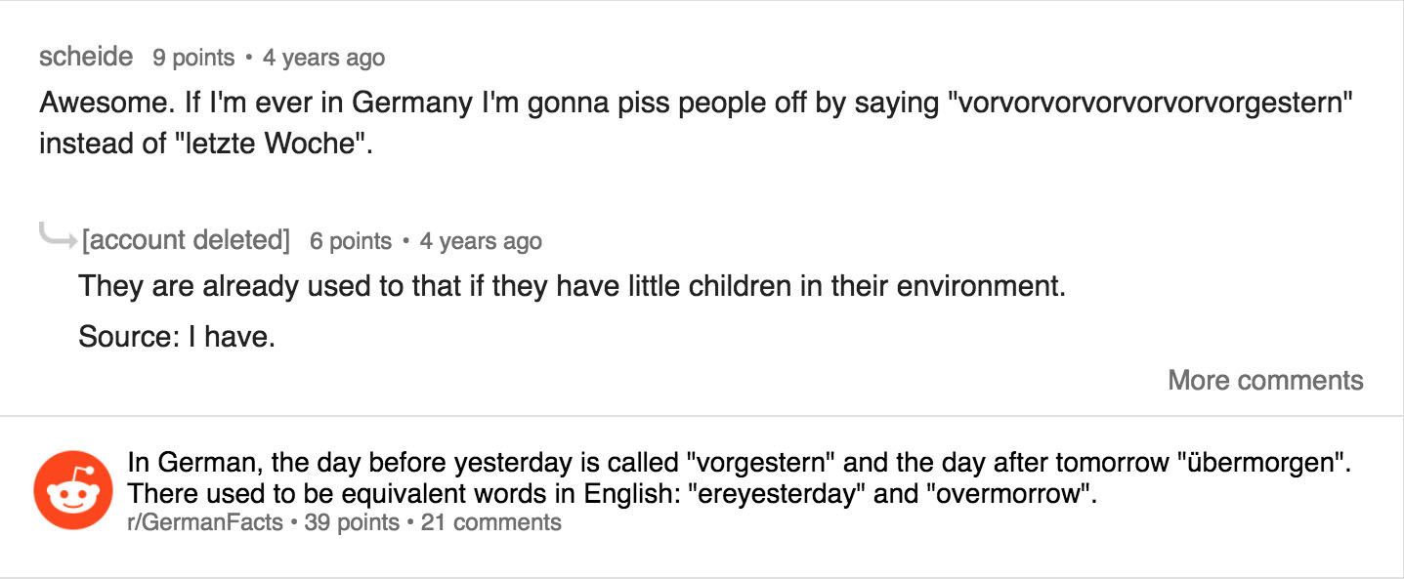
Task: Expand More comments
Action: point(1265,380)
